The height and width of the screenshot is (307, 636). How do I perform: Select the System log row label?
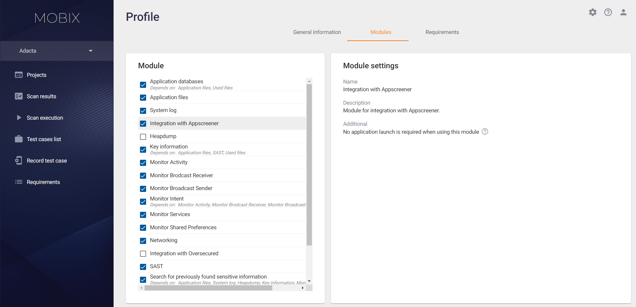pyautogui.click(x=163, y=110)
